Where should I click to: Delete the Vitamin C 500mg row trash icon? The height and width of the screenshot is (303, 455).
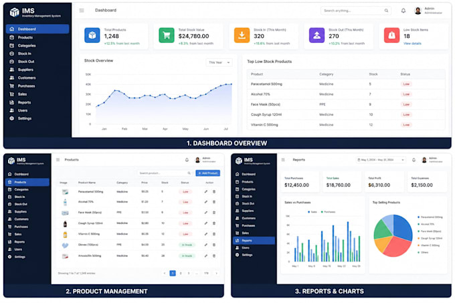[x=214, y=234]
